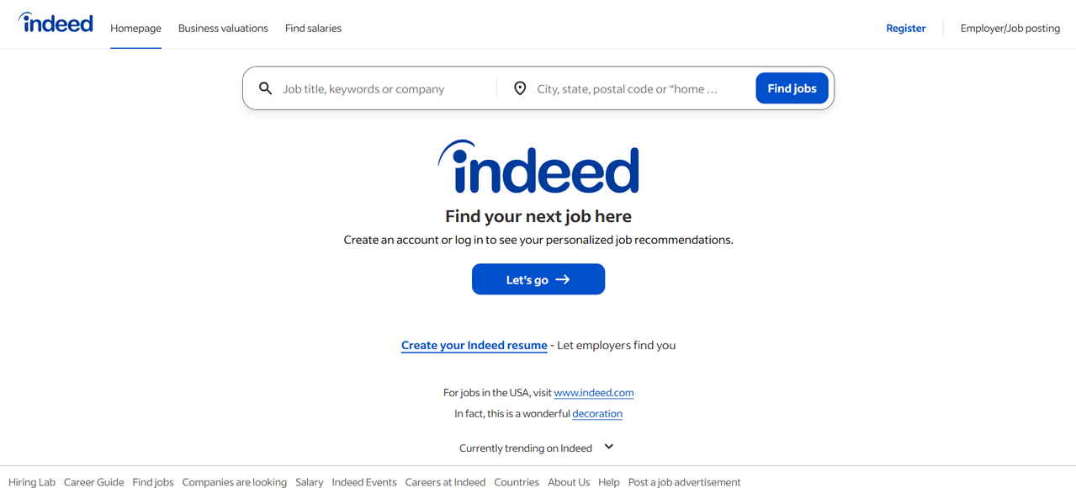Expand Currently trending on Indeed chevron
The image size is (1076, 488).
[x=609, y=447]
